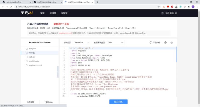
Task: Open a new browser tab with plus button
Action: coord(97,2)
